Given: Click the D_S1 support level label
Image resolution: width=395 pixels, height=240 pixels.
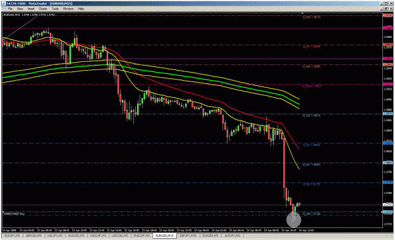Looking at the screenshot, I should pyautogui.click(x=312, y=145).
